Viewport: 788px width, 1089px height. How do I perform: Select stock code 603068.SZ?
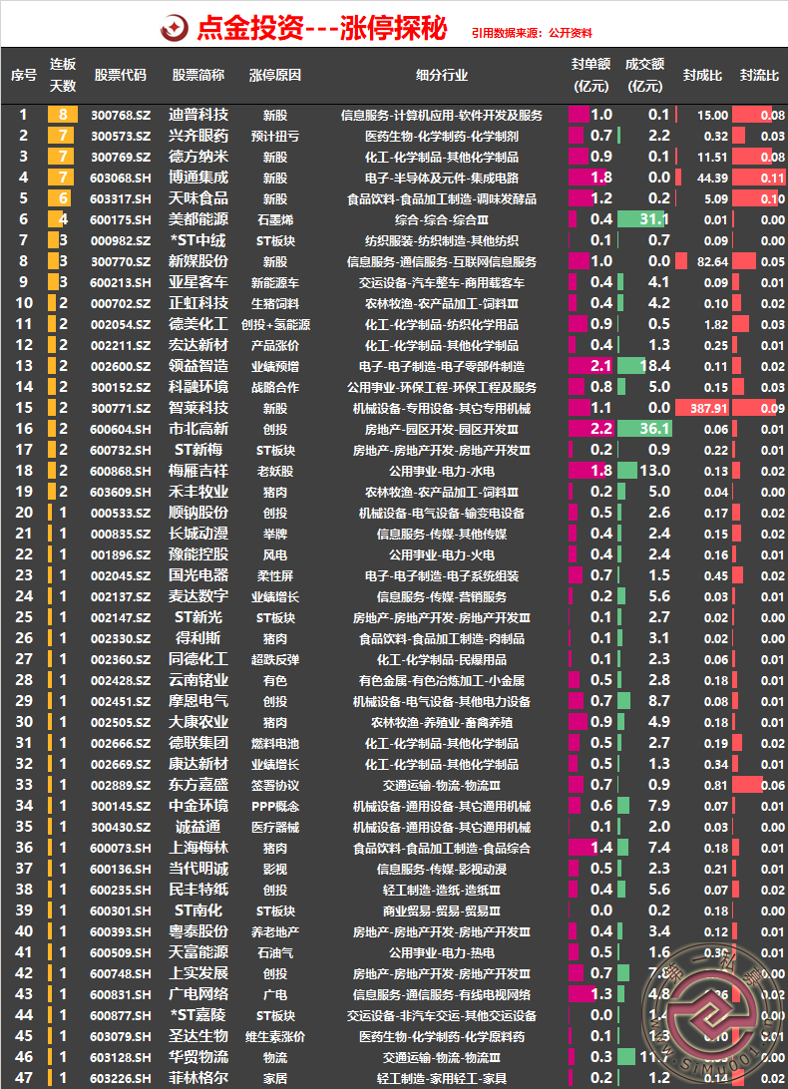tap(120, 178)
